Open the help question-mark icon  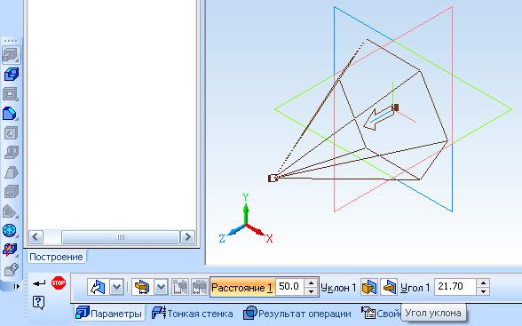[x=39, y=302]
